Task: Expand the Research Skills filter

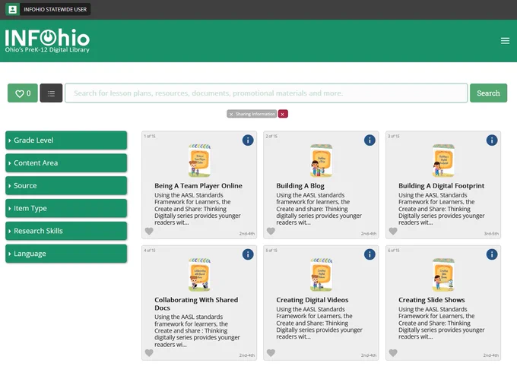Action: pyautogui.click(x=66, y=231)
